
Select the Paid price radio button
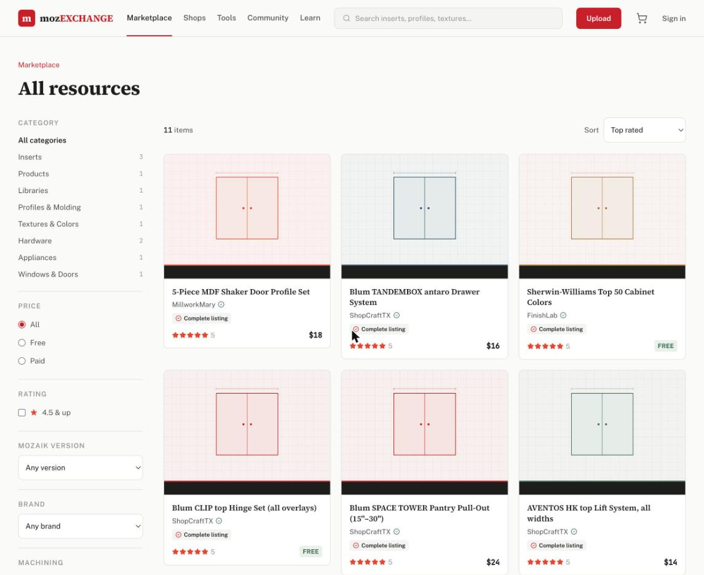pos(22,361)
